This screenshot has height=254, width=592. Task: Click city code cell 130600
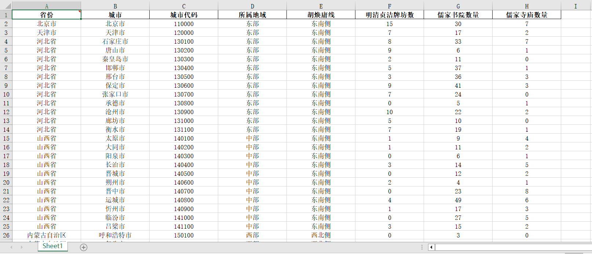tap(184, 86)
